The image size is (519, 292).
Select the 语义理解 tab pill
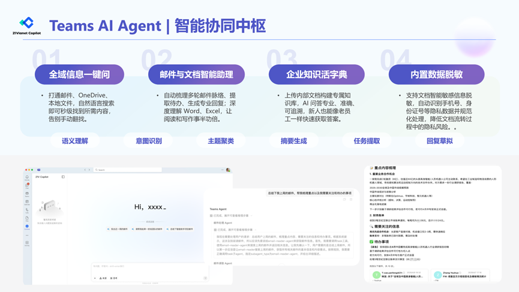75,141
